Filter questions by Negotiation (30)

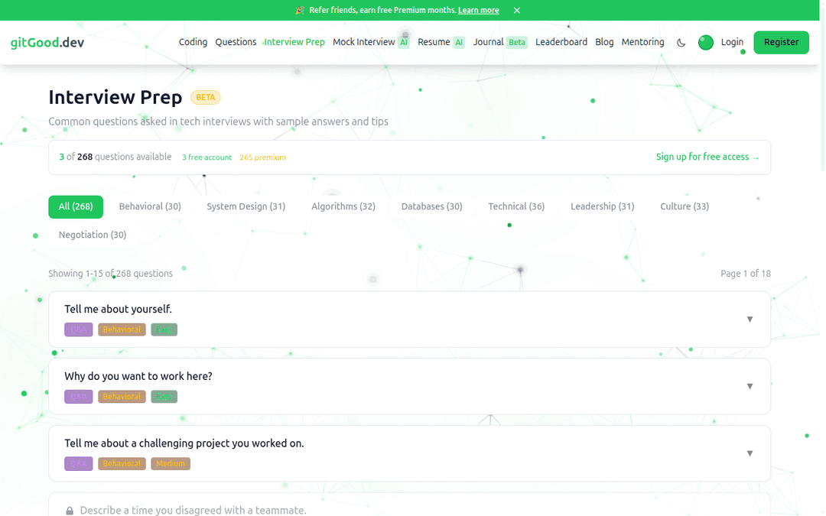[x=93, y=235]
